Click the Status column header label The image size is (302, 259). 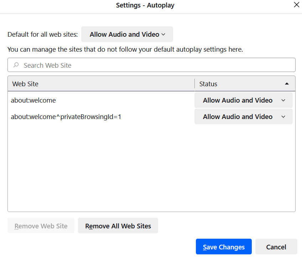point(208,84)
